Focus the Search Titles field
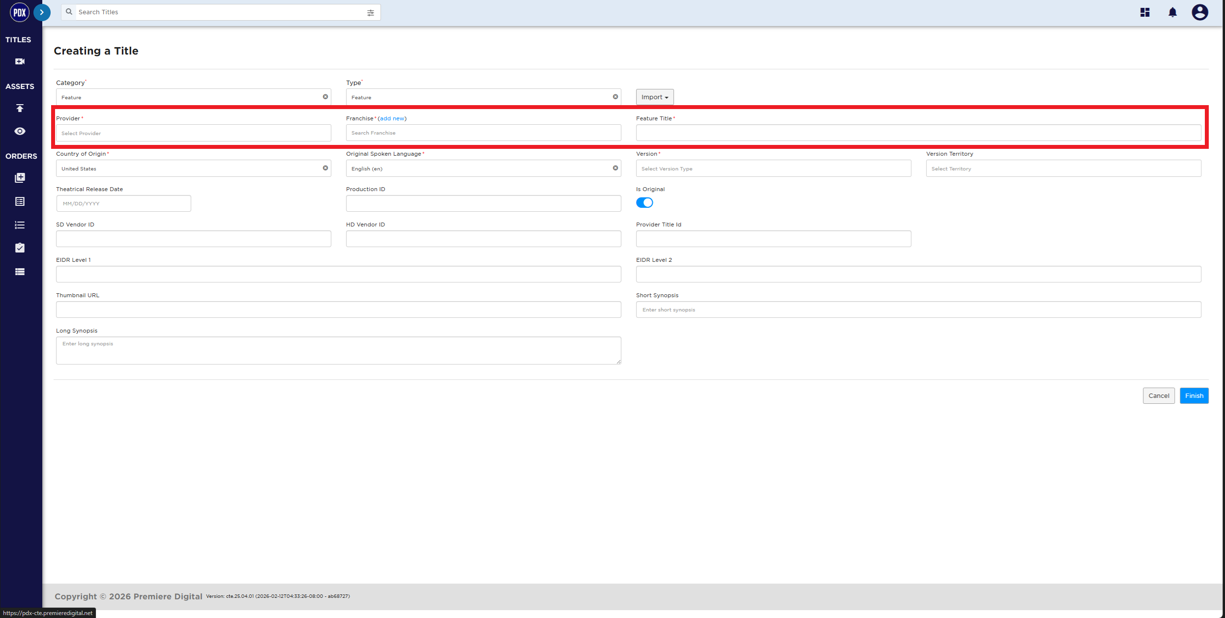 pos(221,12)
